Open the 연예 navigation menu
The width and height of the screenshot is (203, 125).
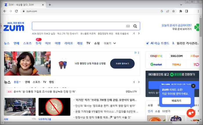point(16,43)
